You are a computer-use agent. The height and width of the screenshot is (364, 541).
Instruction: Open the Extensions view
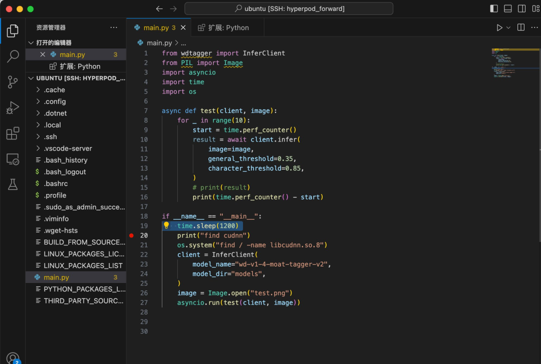(x=13, y=133)
